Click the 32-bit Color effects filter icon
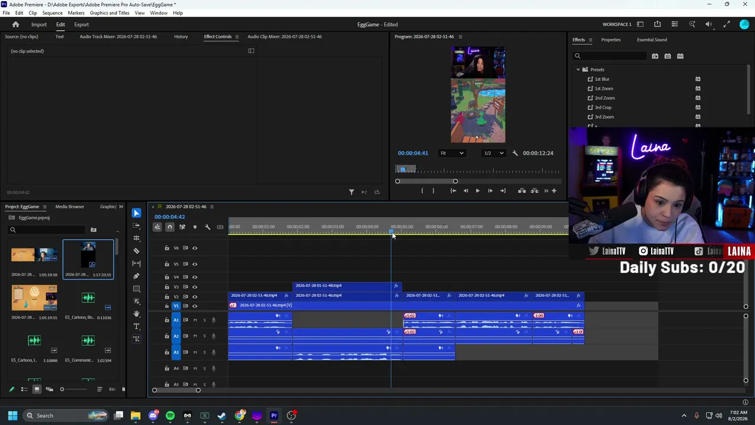This screenshot has width=755, height=425. [668, 56]
